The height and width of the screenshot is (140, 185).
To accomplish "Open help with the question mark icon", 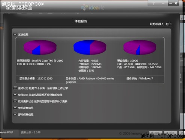I will click(154, 3).
